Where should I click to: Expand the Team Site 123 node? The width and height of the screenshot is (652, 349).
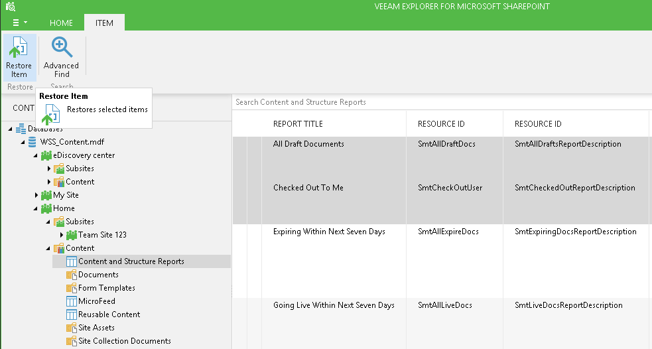click(62, 235)
